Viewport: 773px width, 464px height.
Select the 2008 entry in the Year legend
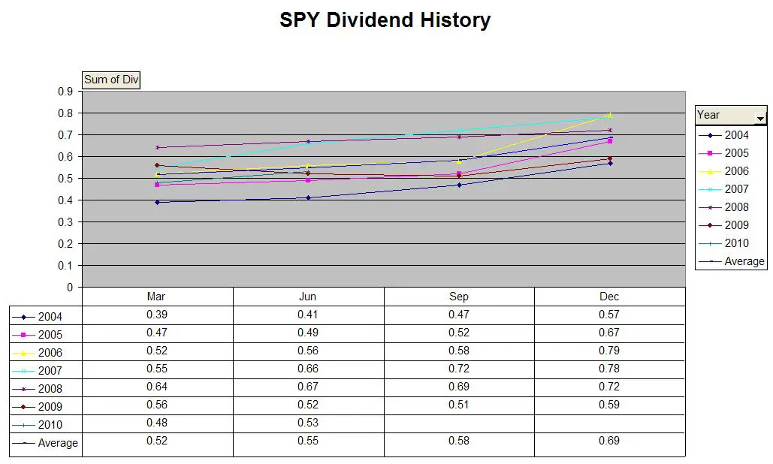click(723, 207)
